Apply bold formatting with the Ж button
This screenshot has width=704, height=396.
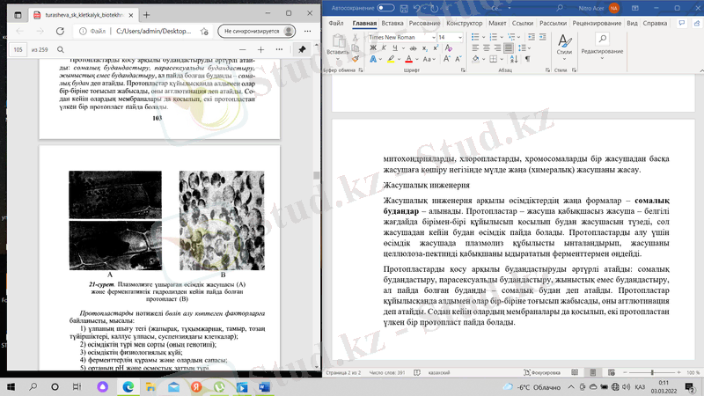(373, 48)
